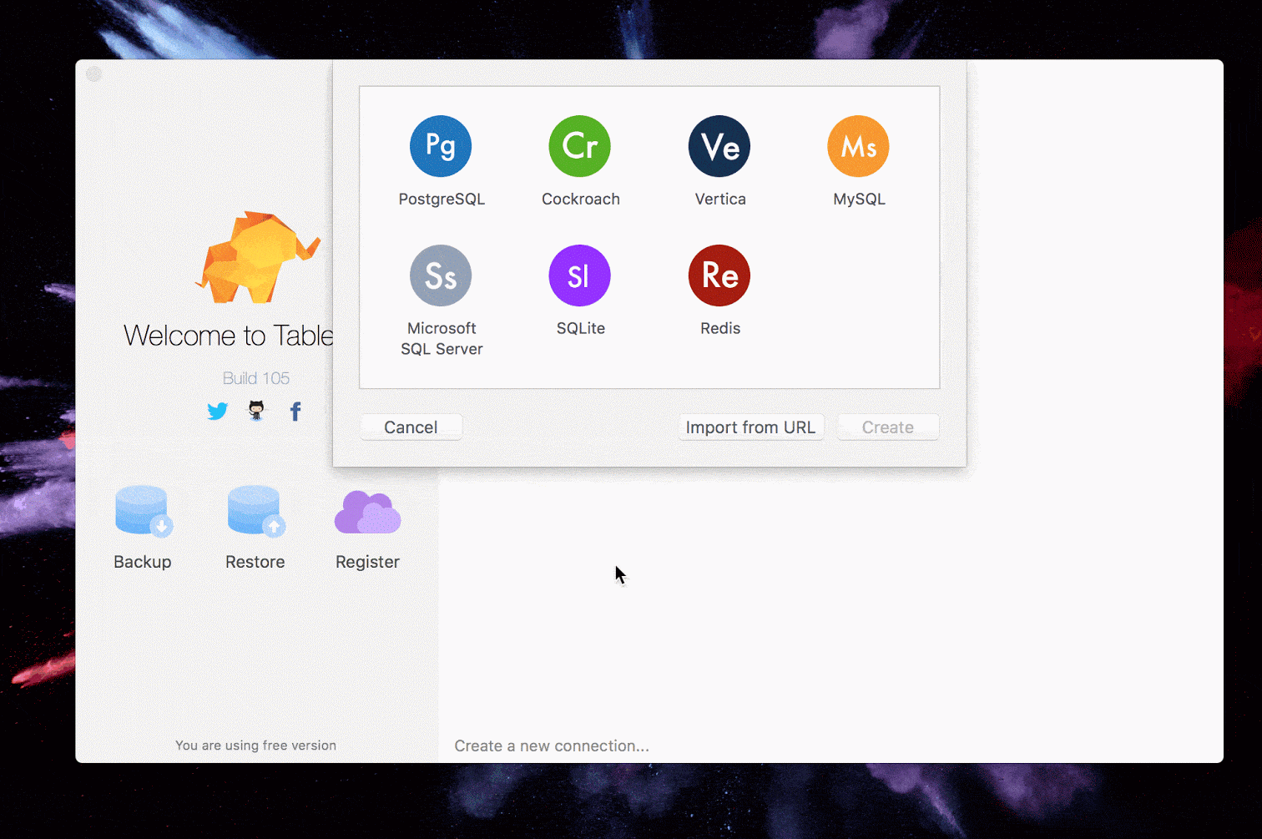Pick the Vertica connection icon

(719, 146)
